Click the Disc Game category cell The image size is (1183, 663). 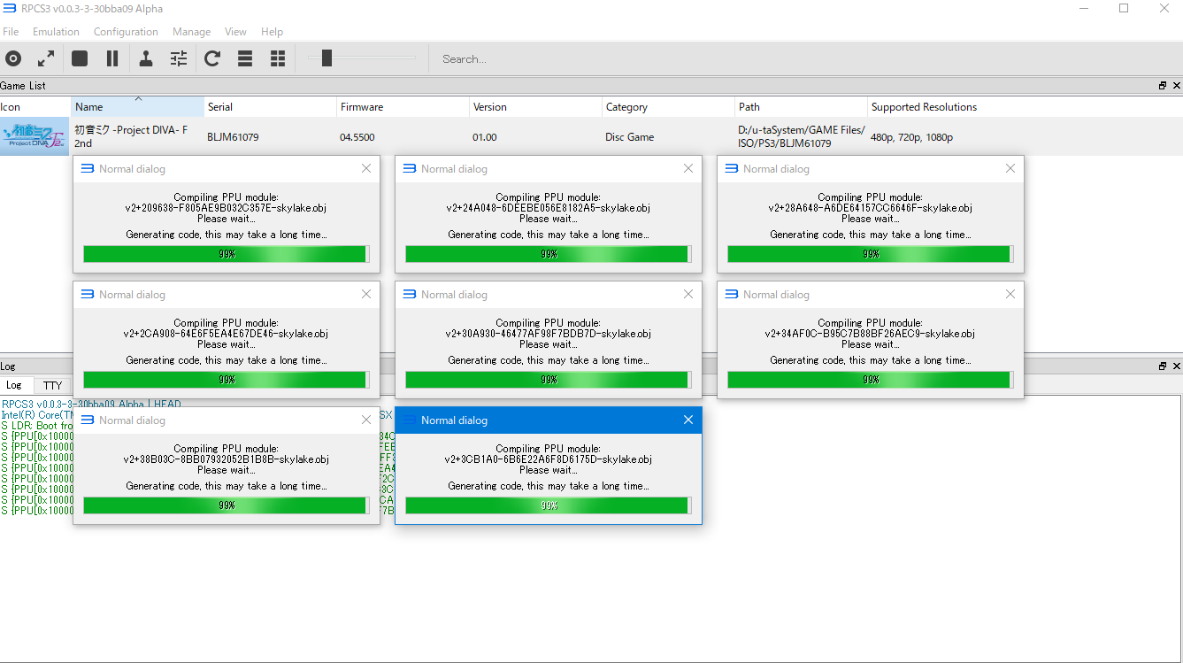[630, 137]
